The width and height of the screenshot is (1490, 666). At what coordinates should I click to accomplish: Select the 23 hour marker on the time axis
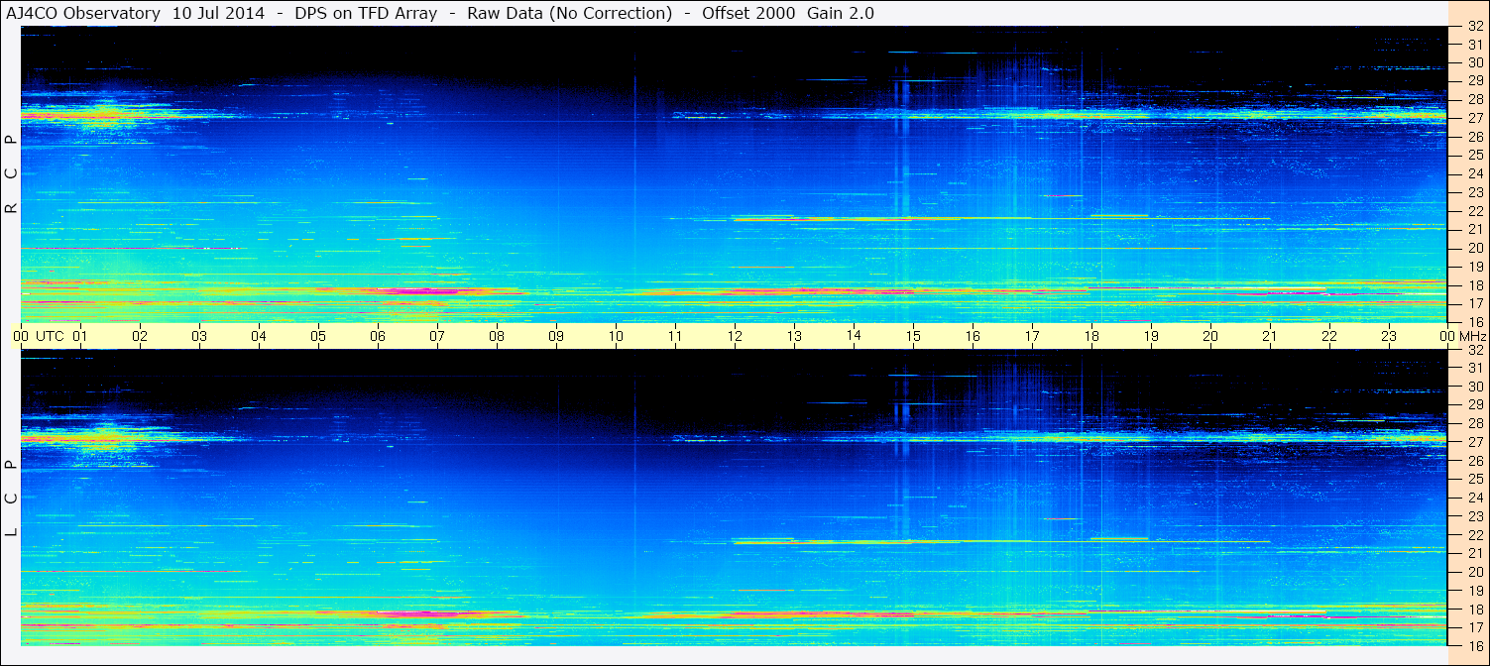coord(1389,336)
